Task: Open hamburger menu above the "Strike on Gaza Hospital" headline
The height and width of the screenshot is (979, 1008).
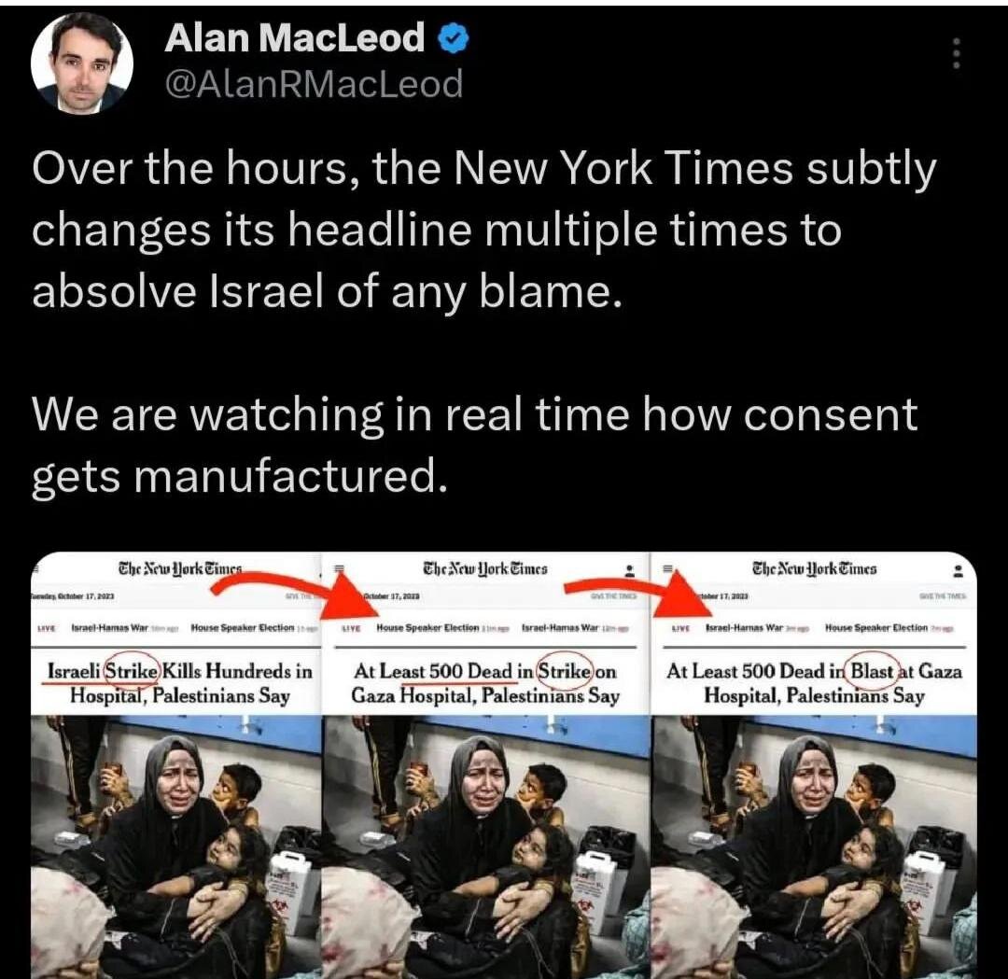Action: click(340, 569)
